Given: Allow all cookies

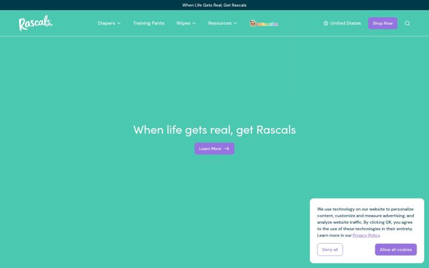Looking at the screenshot, I should click(396, 250).
